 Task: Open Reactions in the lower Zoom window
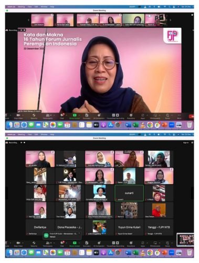tap(131, 244)
